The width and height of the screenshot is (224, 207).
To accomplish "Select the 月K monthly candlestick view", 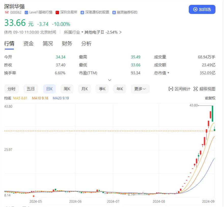I will 85,89.
